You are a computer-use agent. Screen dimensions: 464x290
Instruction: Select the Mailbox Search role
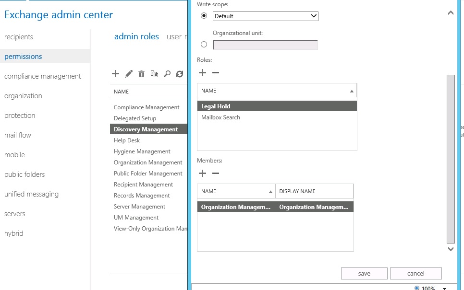(x=277, y=117)
